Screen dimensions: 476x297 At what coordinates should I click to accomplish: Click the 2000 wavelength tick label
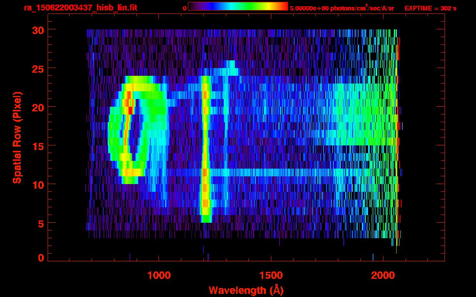[x=383, y=275]
